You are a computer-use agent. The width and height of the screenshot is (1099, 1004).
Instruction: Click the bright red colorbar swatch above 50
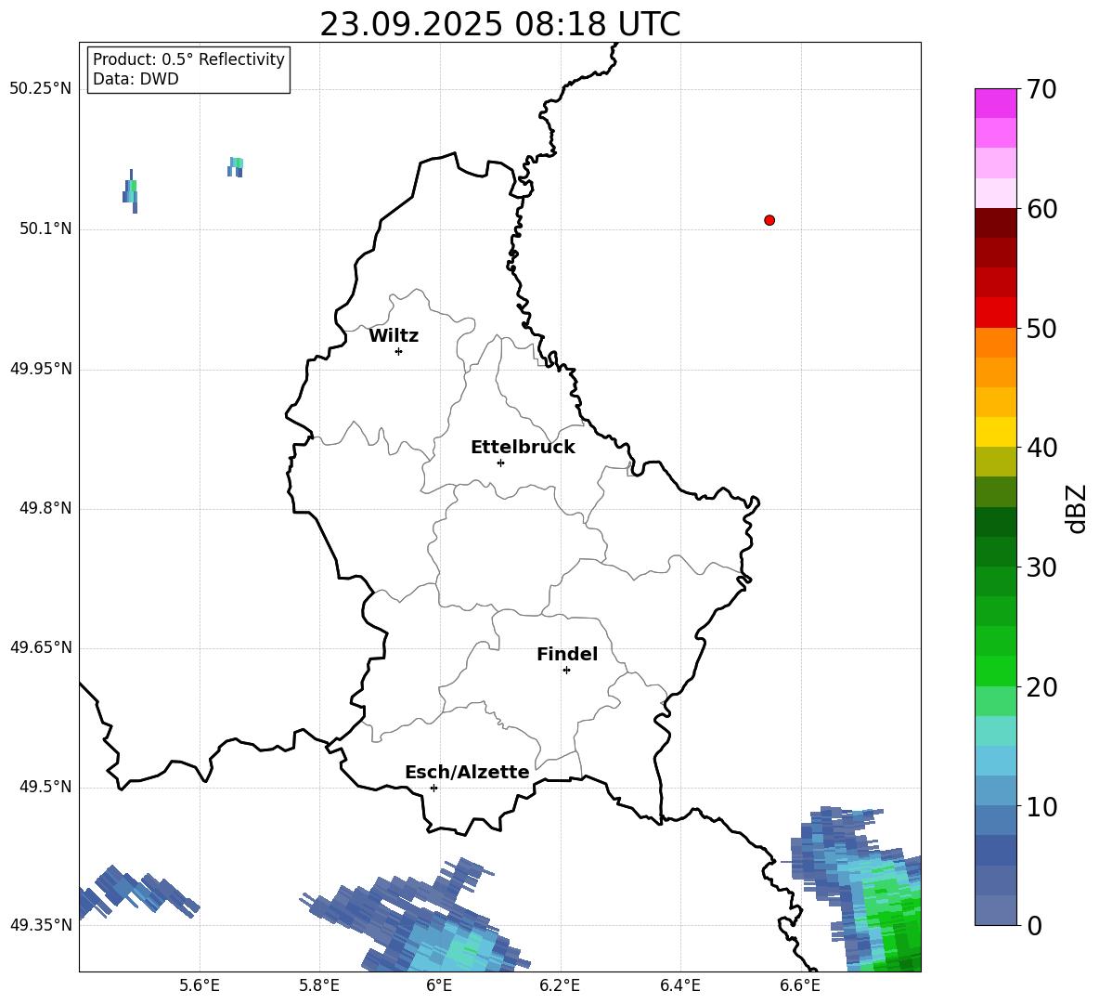click(996, 313)
